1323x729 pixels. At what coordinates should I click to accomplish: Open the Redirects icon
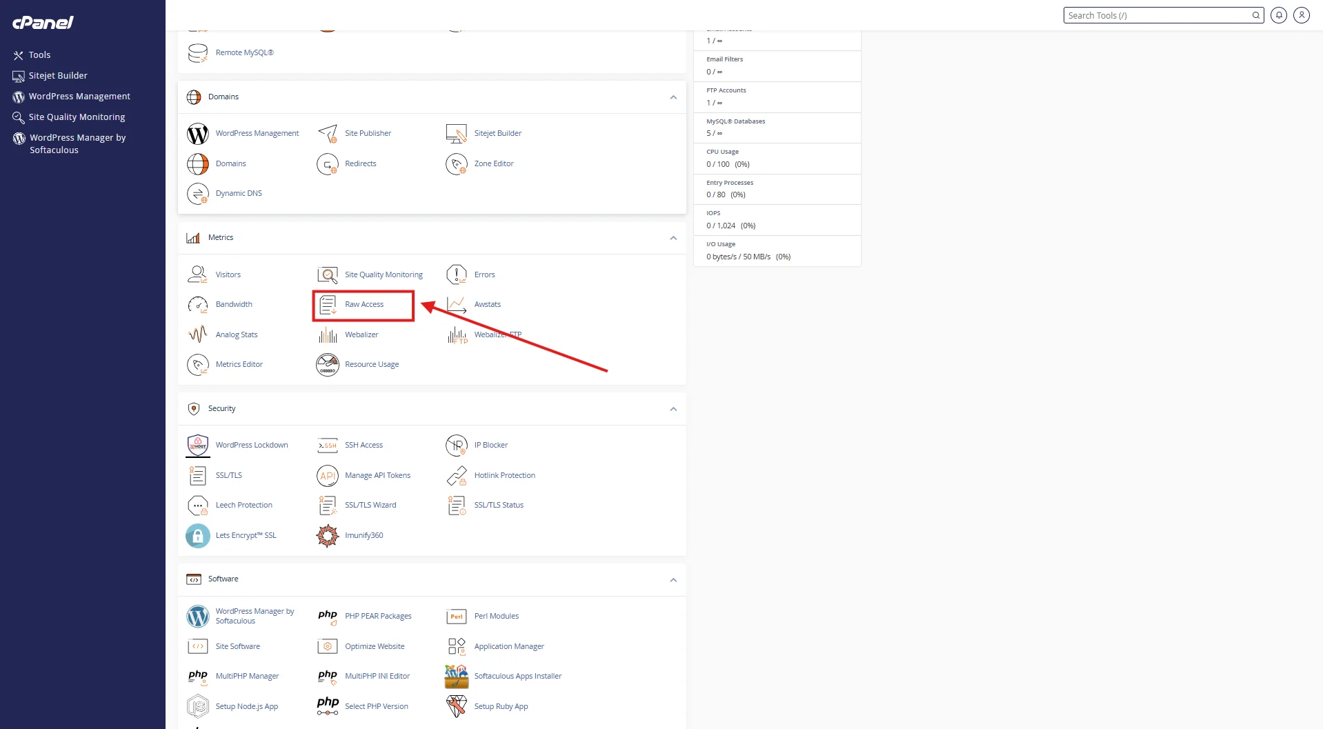coord(328,163)
